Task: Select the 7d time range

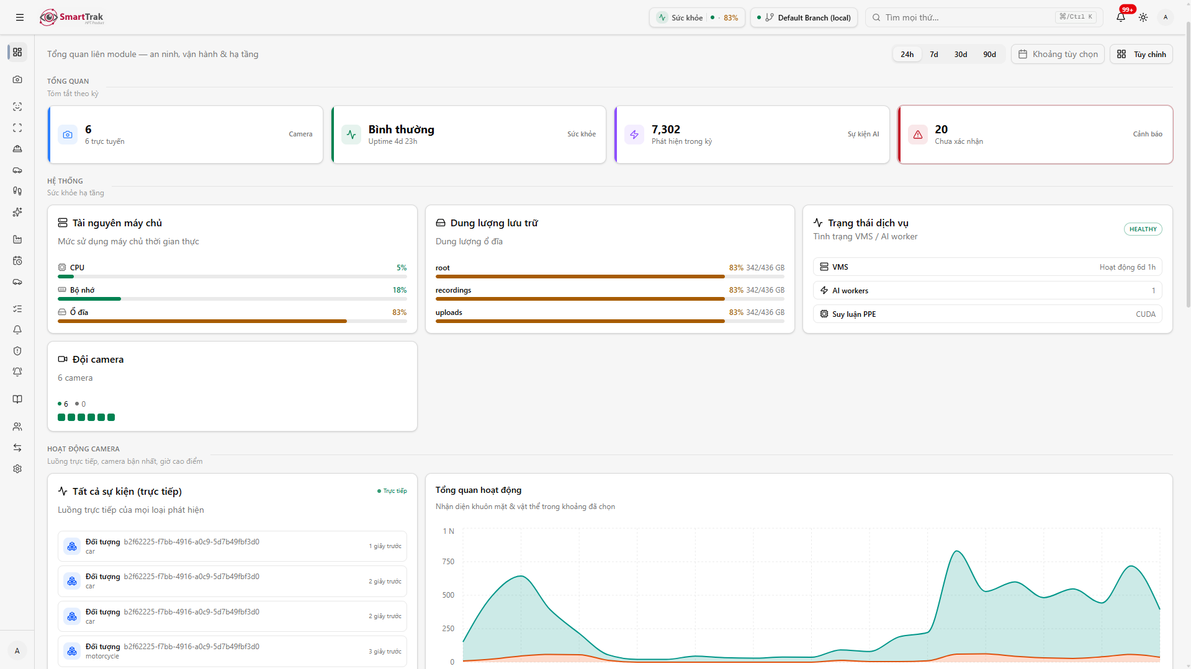Action: pos(933,55)
